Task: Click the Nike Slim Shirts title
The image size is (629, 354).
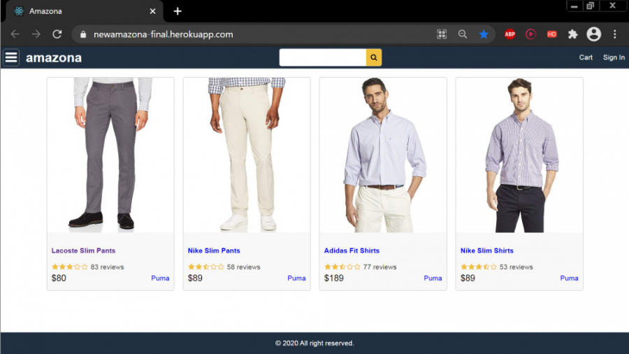Action: (x=487, y=250)
